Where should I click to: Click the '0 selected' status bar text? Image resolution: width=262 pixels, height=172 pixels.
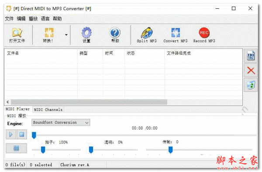(41, 165)
